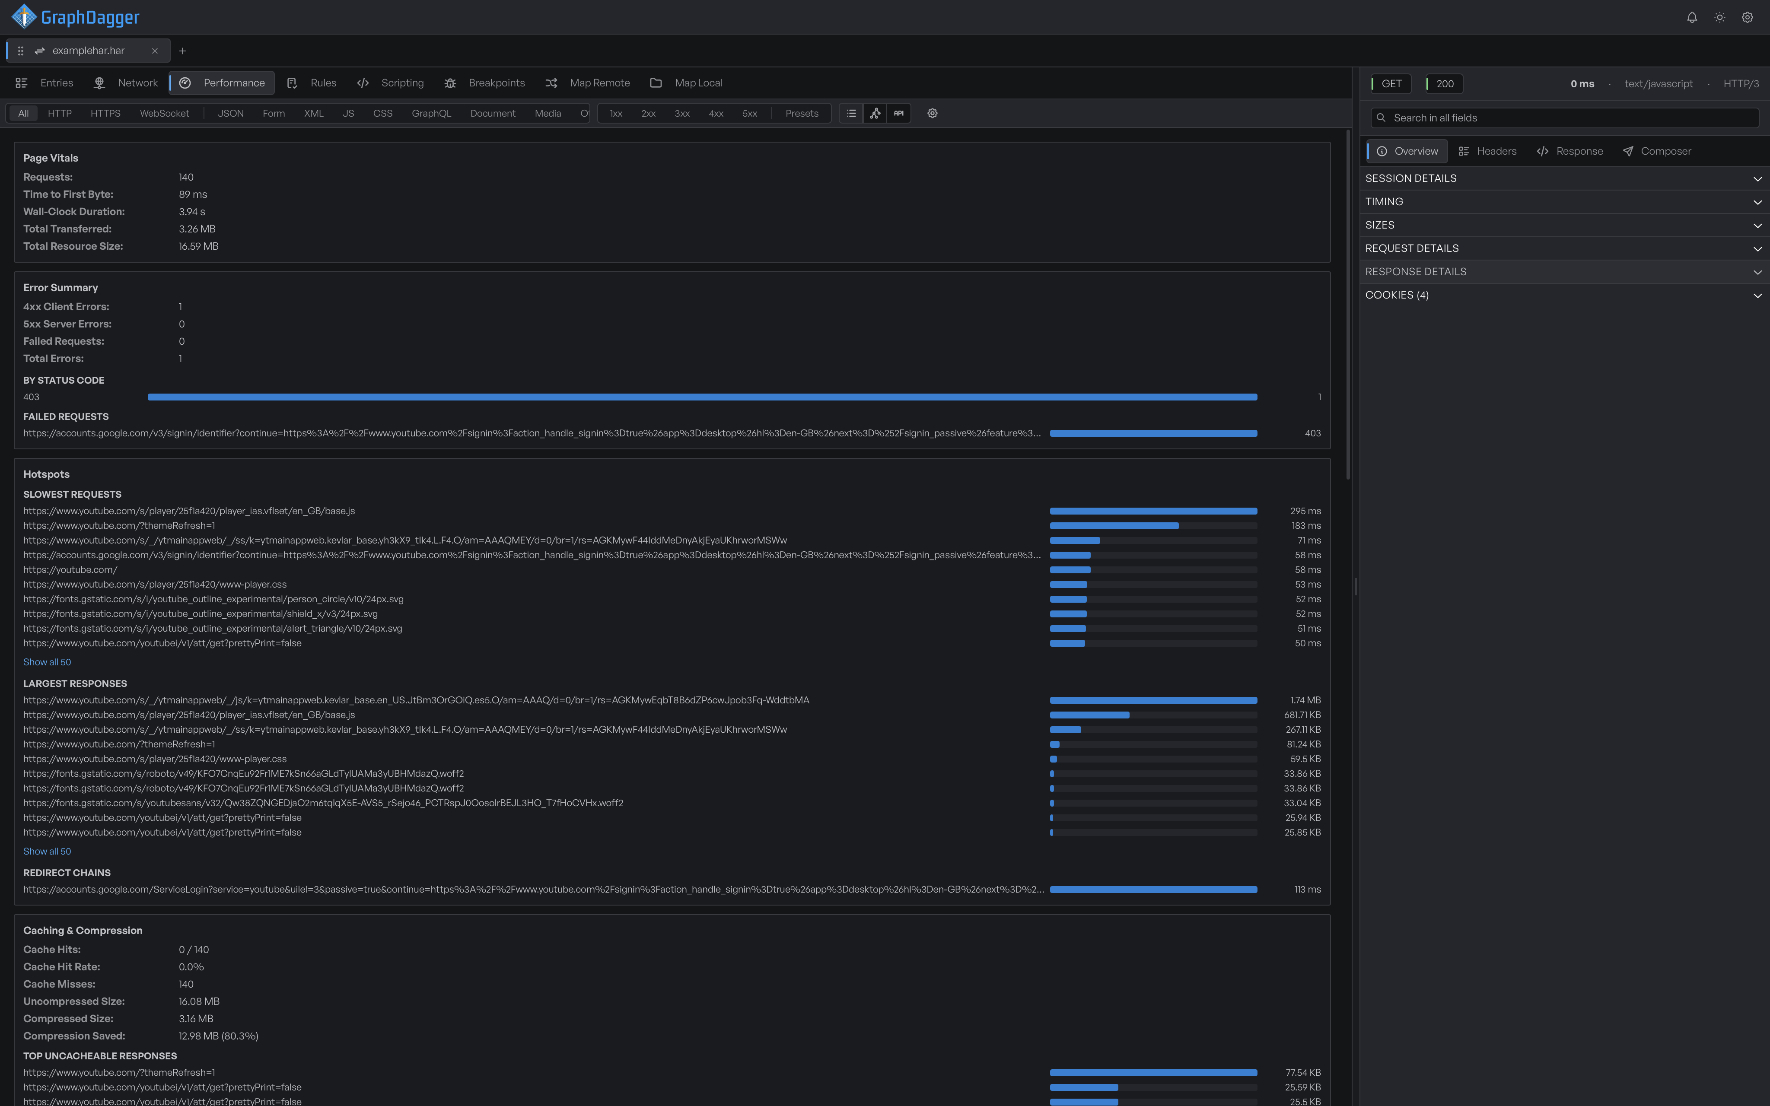Viewport: 1770px width, 1106px height.
Task: Click the GET method badge
Action: 1391,84
